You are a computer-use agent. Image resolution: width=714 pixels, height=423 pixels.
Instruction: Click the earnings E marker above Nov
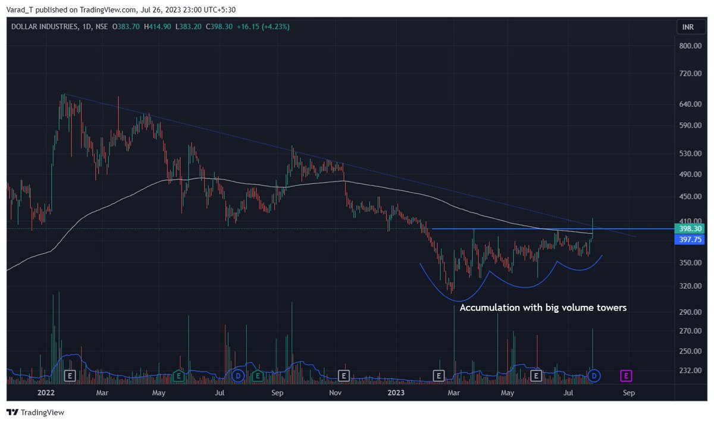click(343, 375)
